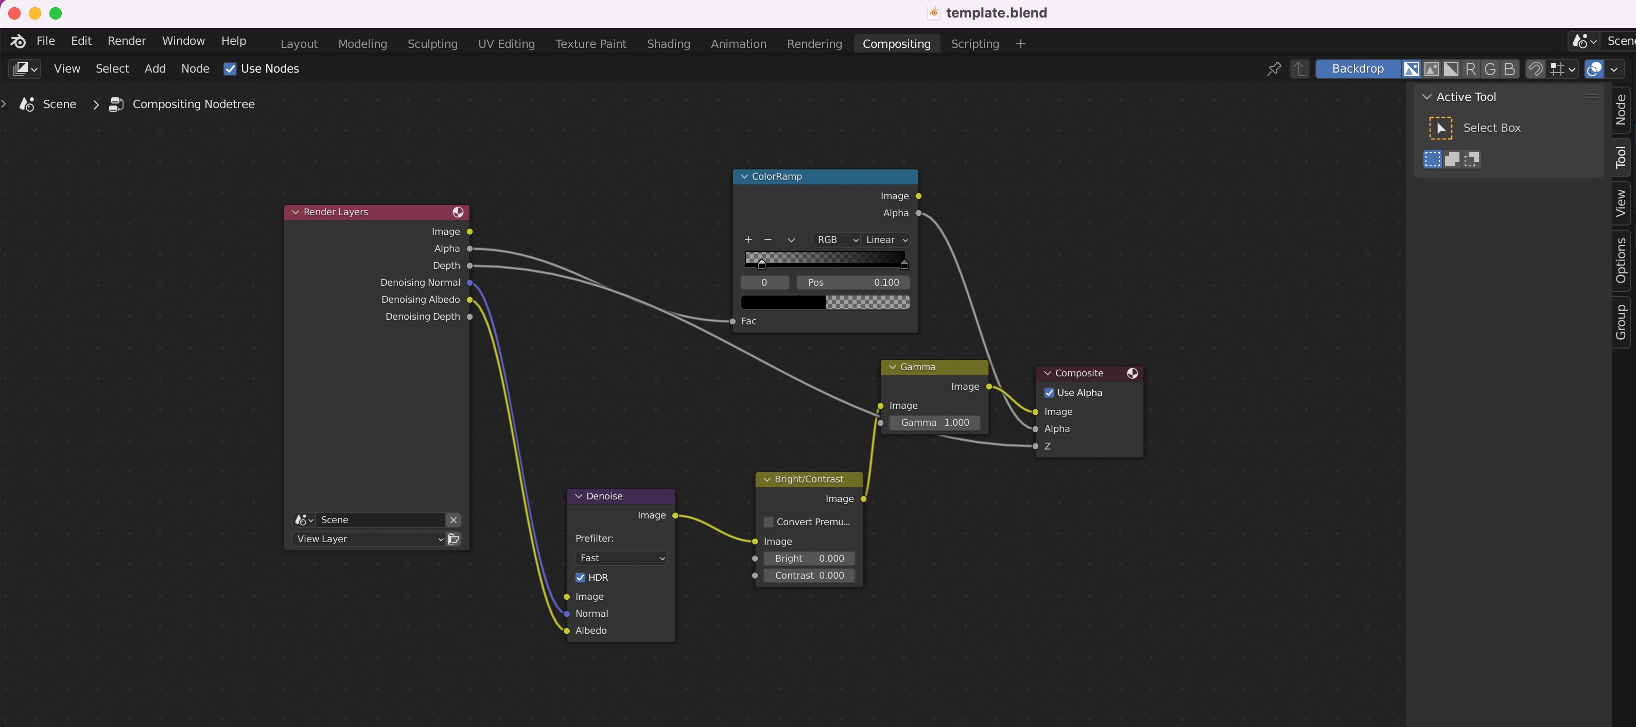Viewport: 1636px width, 727px height.
Task: Toggle Use Nodes checkbox
Action: point(231,69)
